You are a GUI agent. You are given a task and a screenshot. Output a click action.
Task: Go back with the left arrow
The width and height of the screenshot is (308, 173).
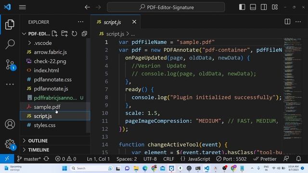tap(88, 7)
